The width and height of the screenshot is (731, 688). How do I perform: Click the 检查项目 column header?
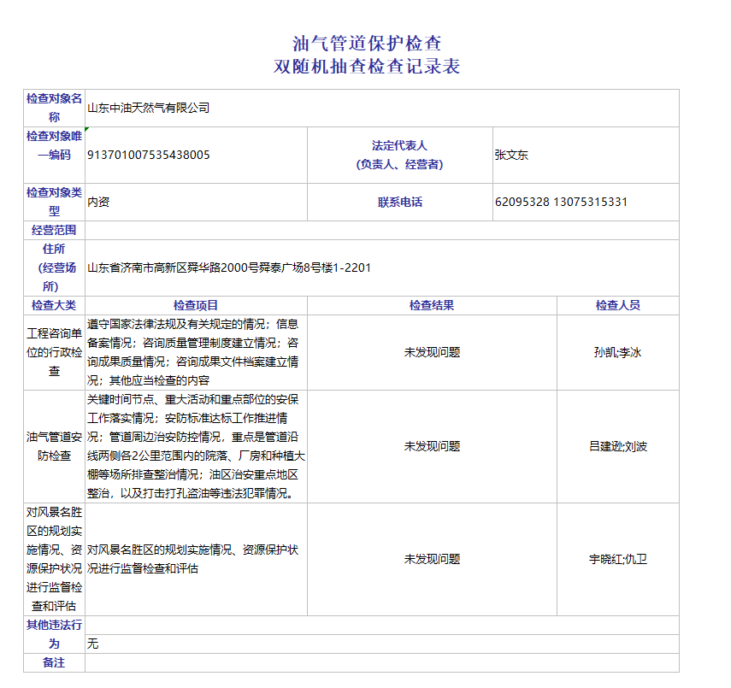point(196,305)
